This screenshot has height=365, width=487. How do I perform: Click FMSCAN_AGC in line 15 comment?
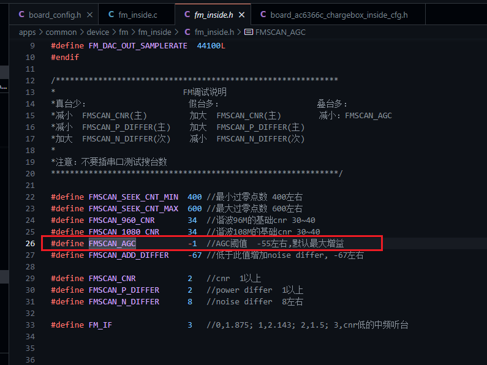coord(368,116)
